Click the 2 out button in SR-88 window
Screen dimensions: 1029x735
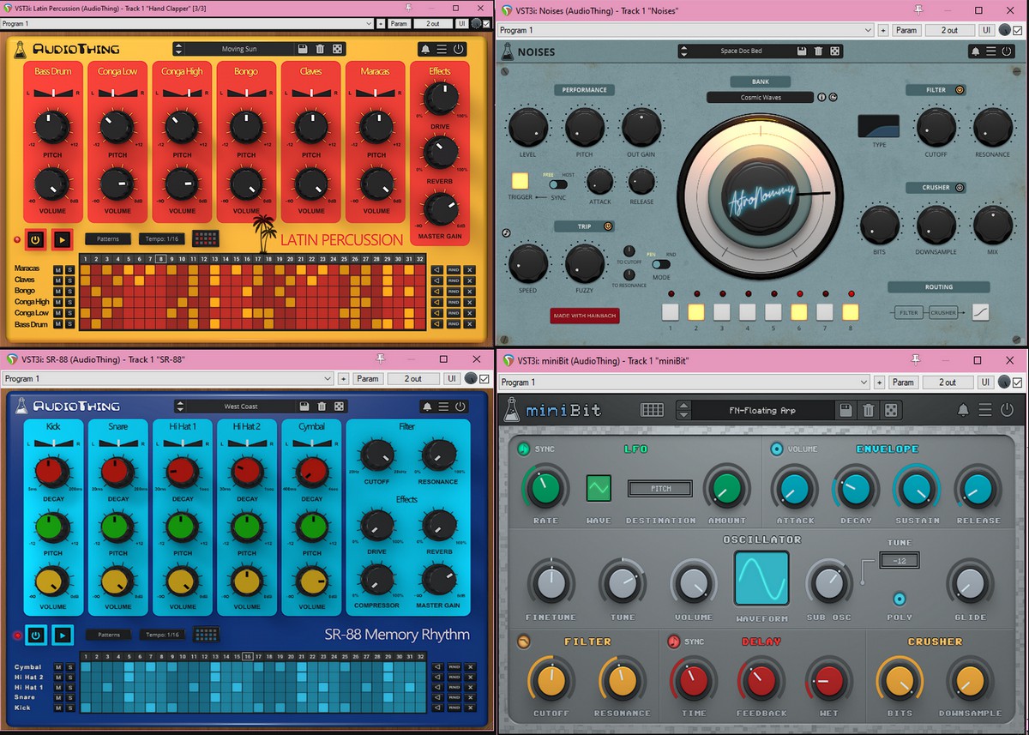412,378
